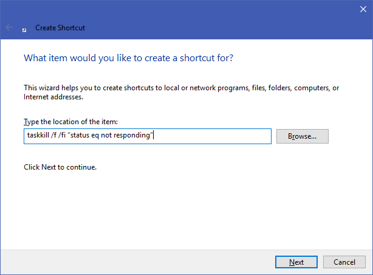Viewport: 373px width, 275px height.
Task: Click the Browse... button
Action: tap(302, 136)
